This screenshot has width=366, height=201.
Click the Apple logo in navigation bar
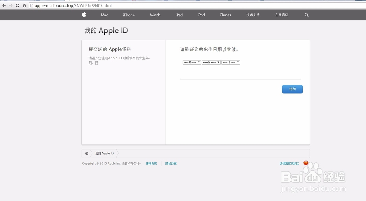coord(84,15)
